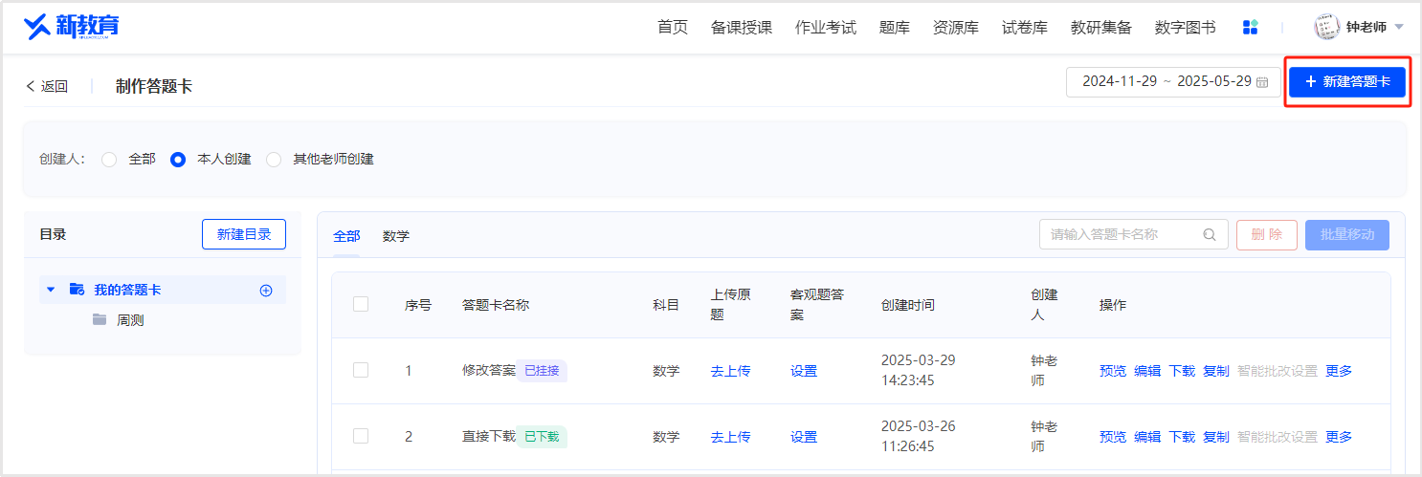Open 更多 in the 直接下载 row

tap(1339, 437)
